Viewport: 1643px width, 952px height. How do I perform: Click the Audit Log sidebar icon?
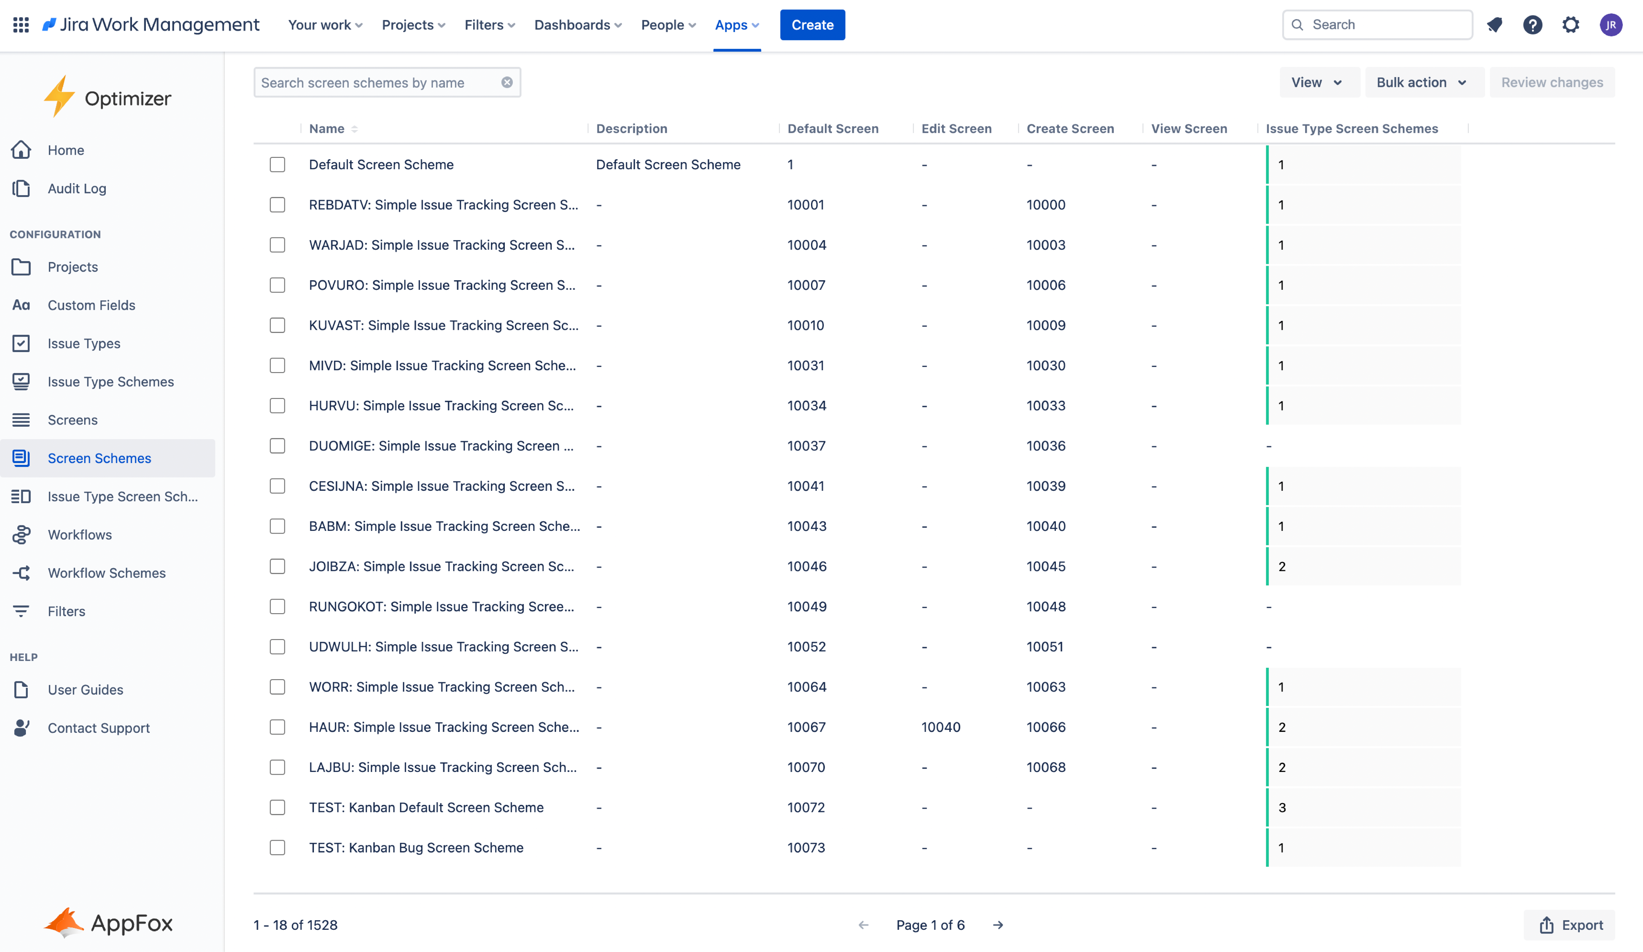pyautogui.click(x=21, y=188)
